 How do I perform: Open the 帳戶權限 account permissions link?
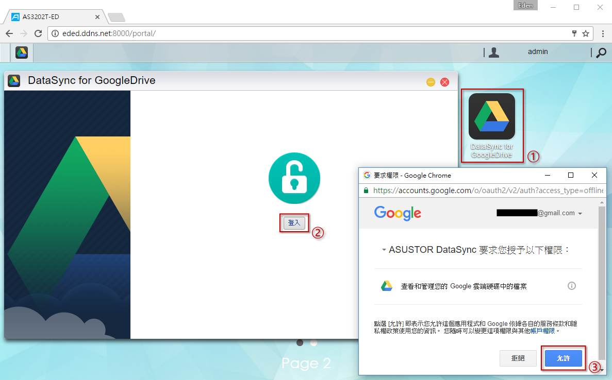(x=542, y=331)
